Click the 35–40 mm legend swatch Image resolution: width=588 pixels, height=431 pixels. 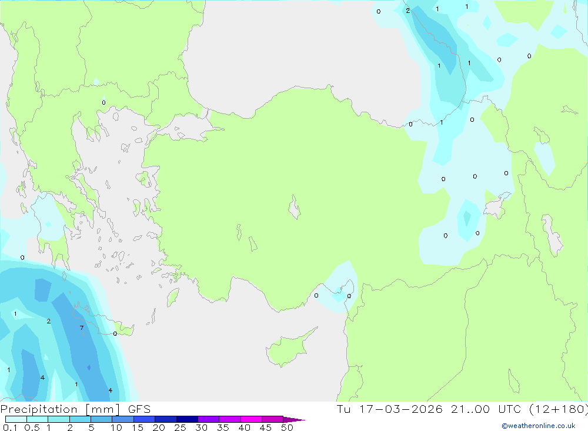(229, 419)
